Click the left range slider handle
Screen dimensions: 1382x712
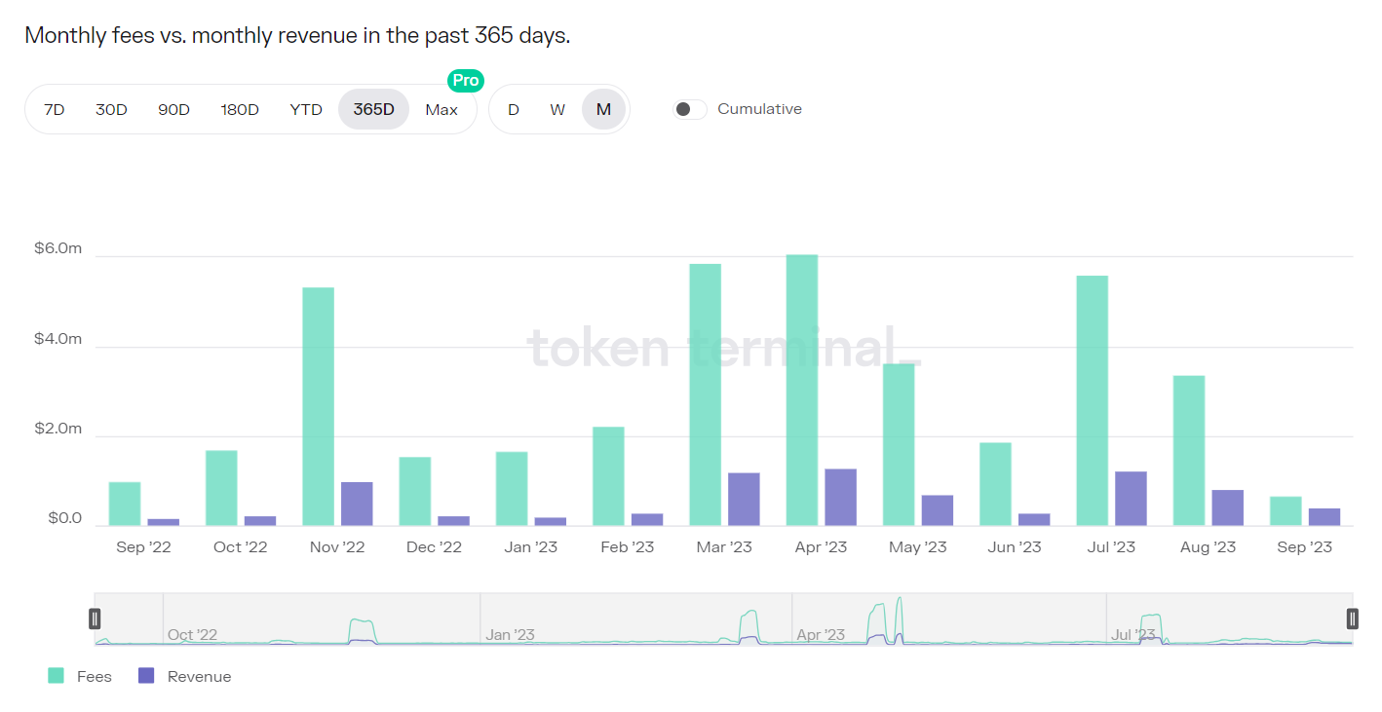pyautogui.click(x=95, y=618)
